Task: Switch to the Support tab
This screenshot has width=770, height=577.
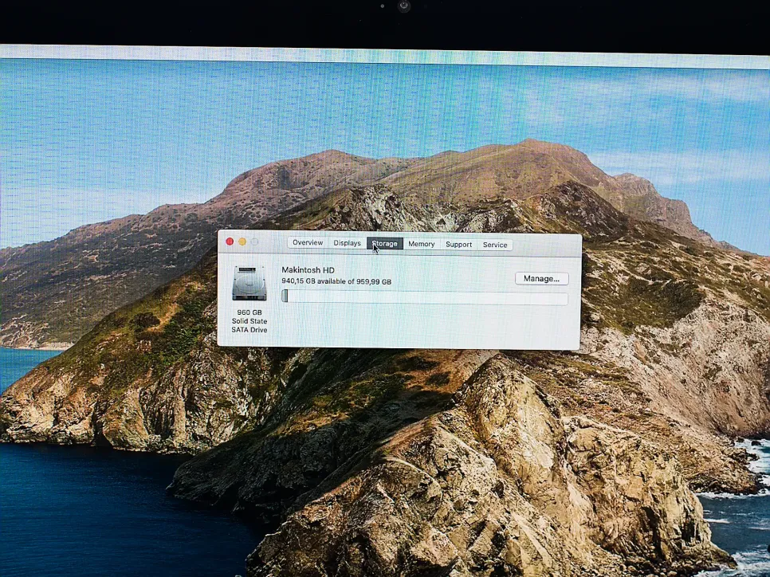Action: pos(458,245)
